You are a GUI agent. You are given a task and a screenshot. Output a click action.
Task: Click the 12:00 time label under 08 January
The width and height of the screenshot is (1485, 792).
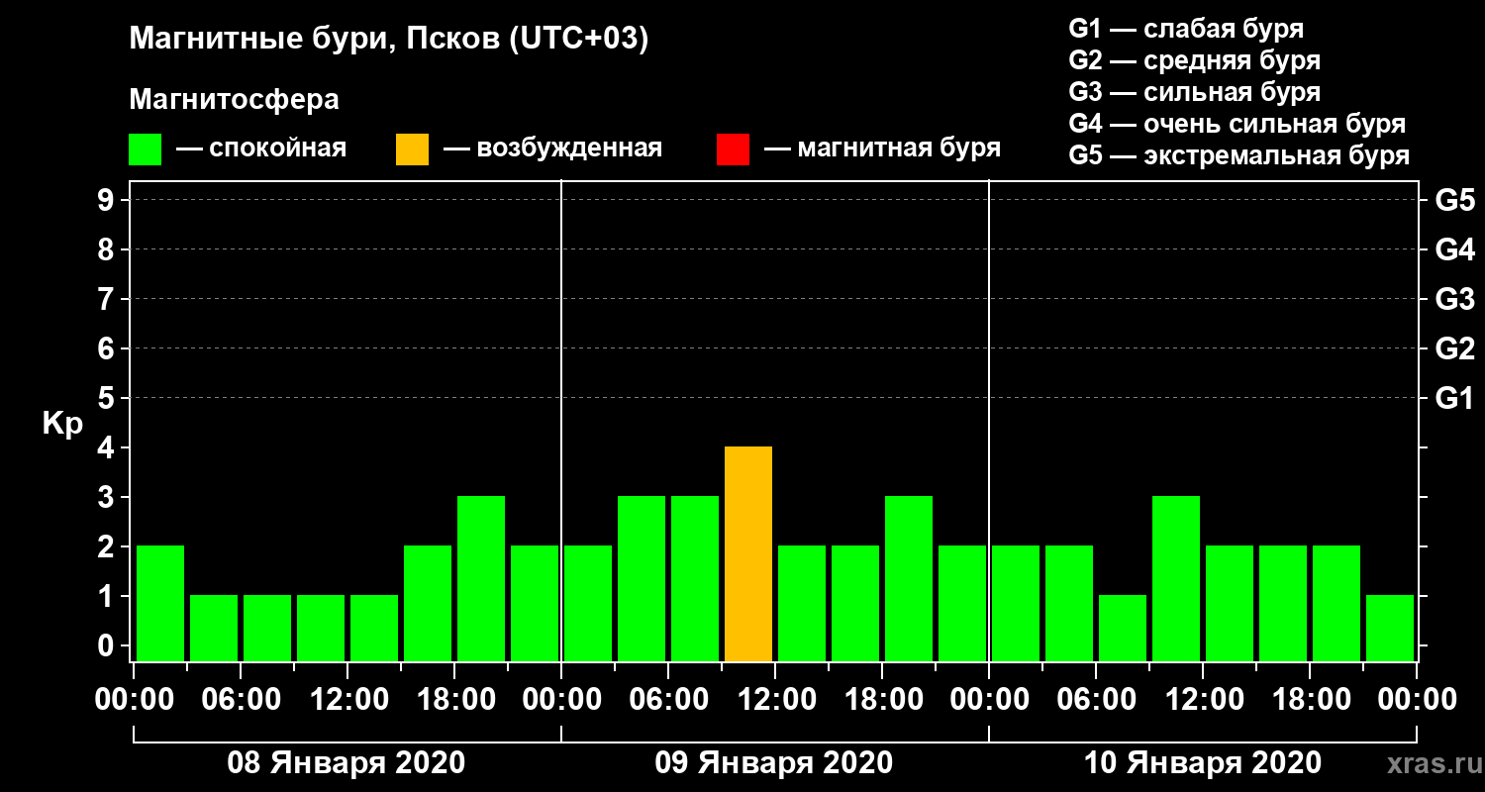[347, 699]
